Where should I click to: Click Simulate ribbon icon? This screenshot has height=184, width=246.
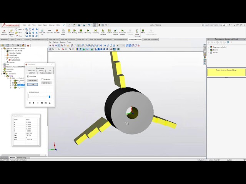coord(57,31)
